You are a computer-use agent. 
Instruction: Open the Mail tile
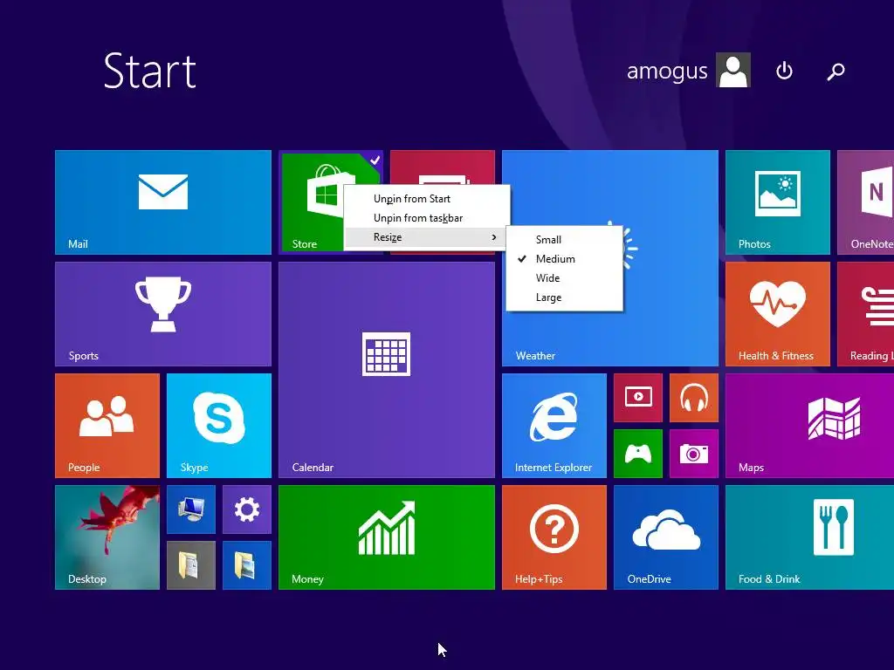click(x=163, y=202)
